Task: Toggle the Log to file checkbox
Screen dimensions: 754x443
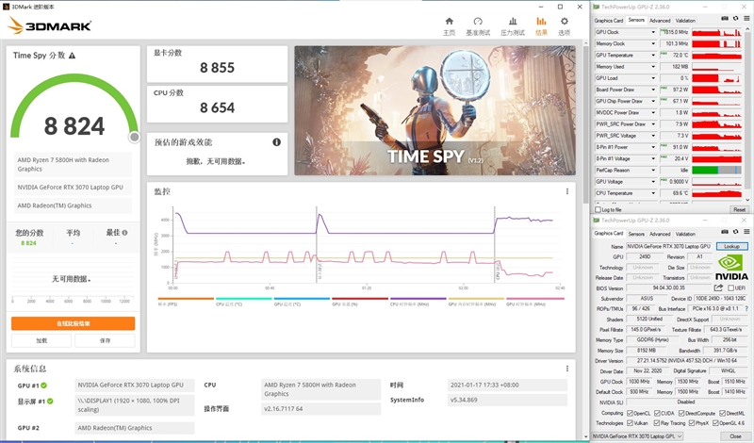Action: pyautogui.click(x=598, y=209)
